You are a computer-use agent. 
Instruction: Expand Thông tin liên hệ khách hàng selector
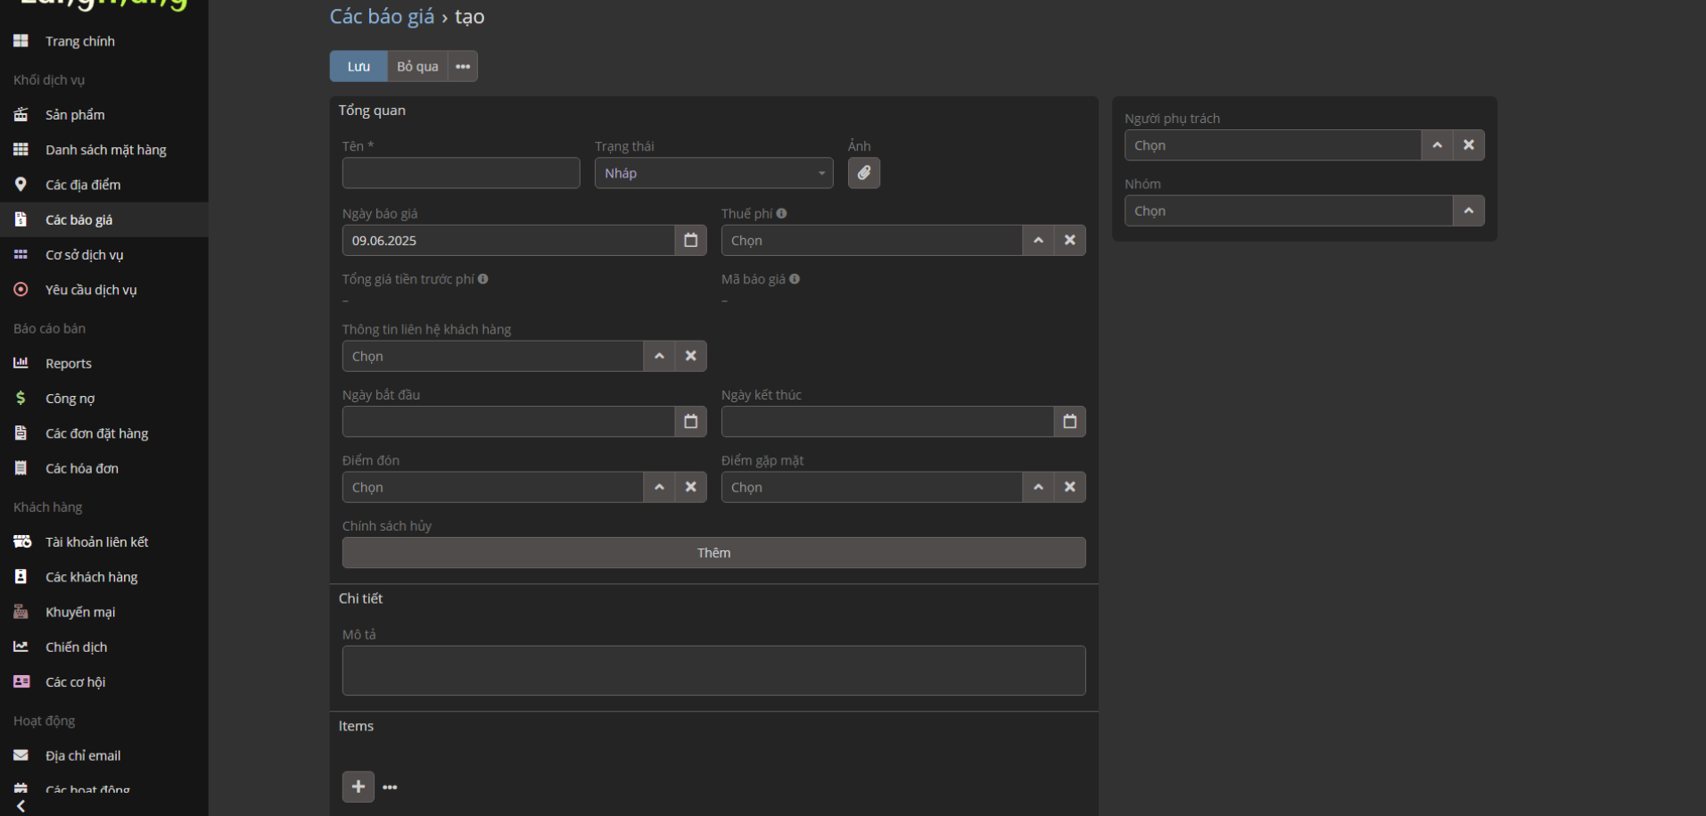pyautogui.click(x=659, y=356)
